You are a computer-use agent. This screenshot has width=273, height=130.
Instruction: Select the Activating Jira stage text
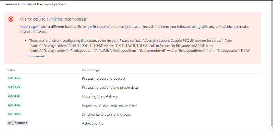93,123
